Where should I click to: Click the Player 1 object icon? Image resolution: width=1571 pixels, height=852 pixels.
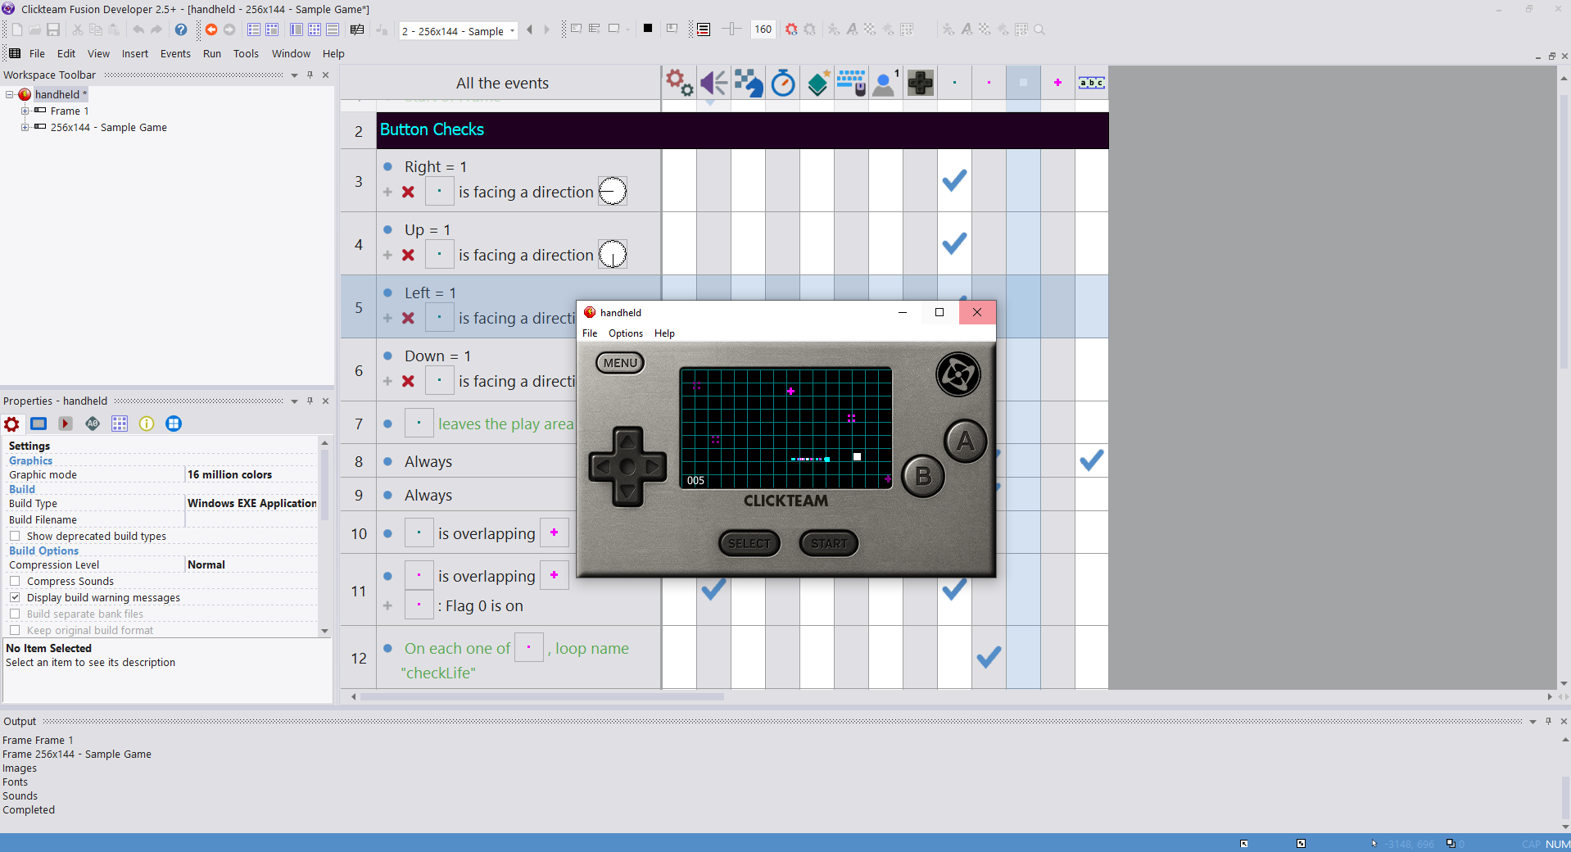coord(885,83)
